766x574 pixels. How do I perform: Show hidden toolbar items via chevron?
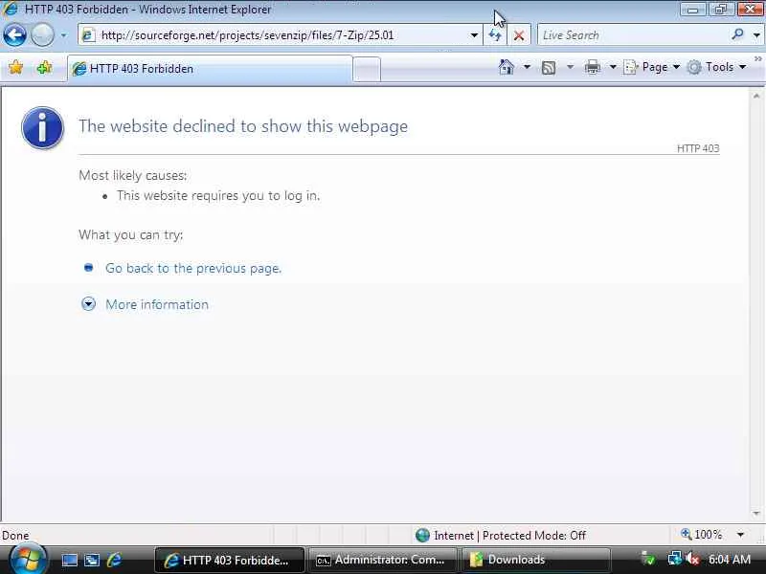tap(758, 59)
